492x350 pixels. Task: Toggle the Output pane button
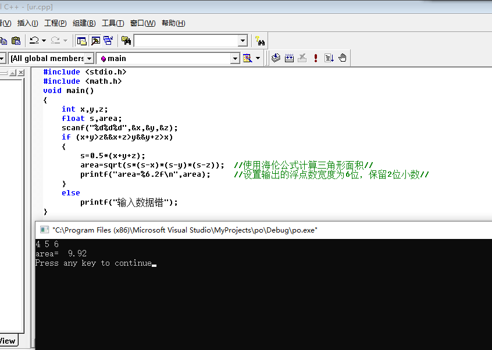(x=95, y=41)
